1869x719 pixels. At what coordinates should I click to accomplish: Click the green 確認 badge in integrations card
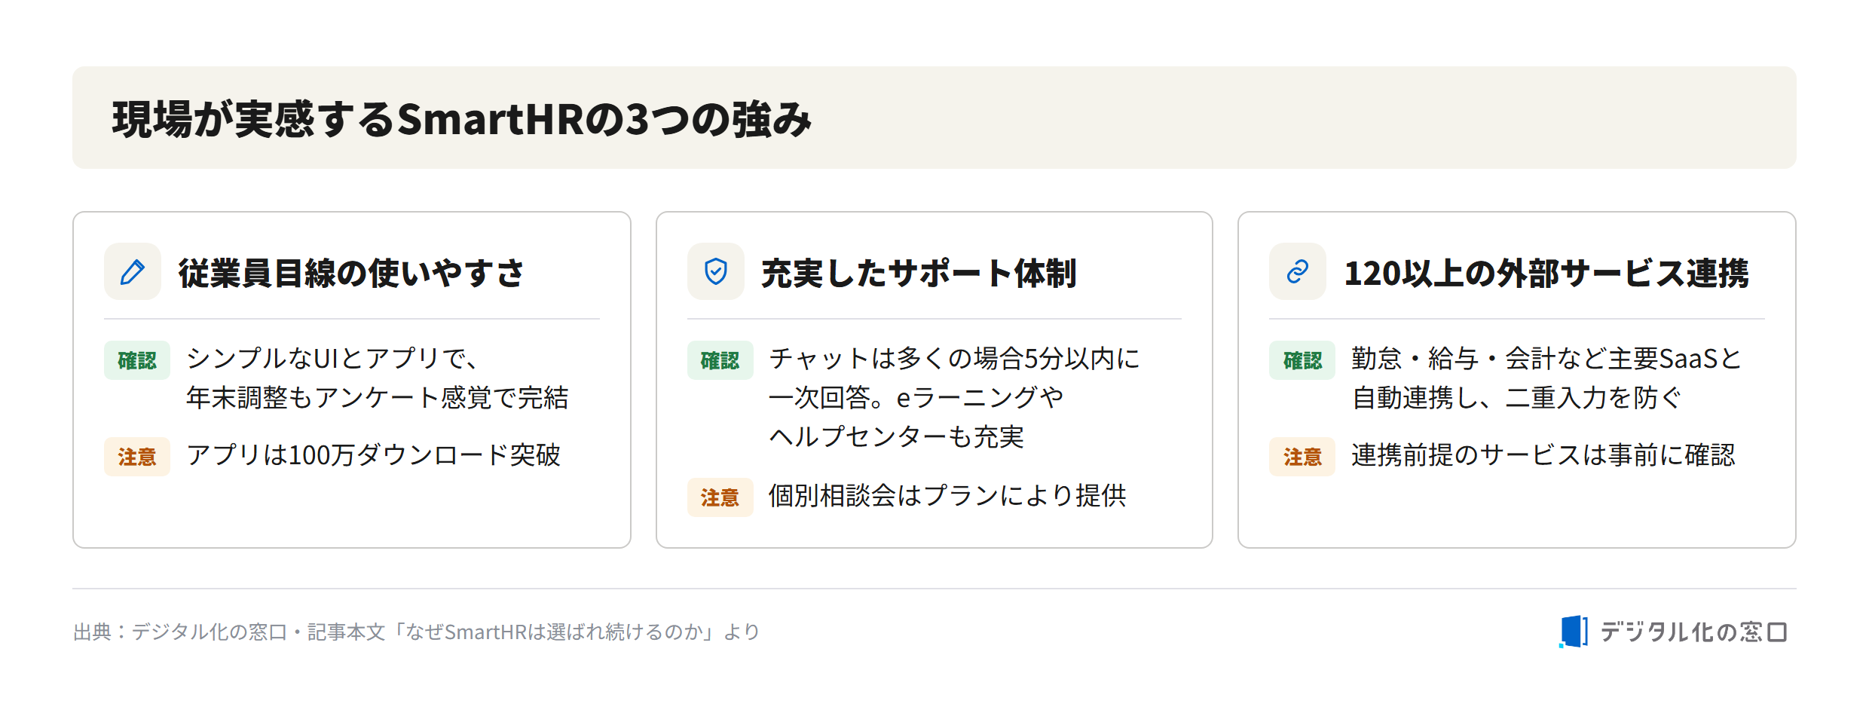tap(1302, 360)
